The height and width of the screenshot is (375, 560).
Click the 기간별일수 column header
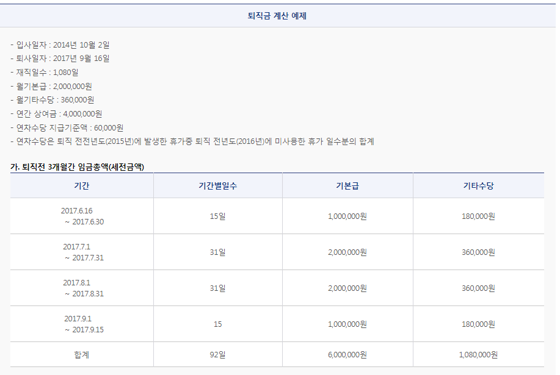[x=218, y=186]
